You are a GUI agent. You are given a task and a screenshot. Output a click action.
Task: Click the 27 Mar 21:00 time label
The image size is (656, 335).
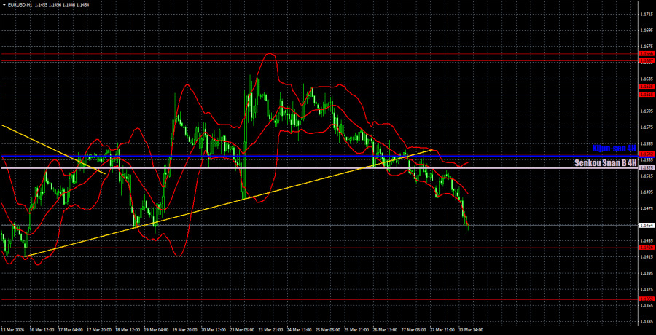442,330
